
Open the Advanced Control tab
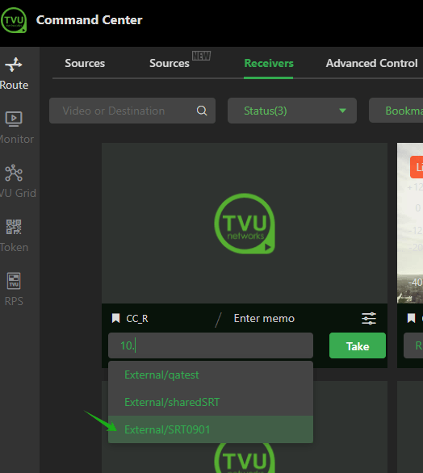[371, 63]
